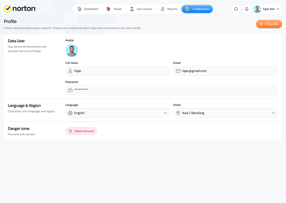Screen dimensions: 286x203
Task: Open the Threat tab
Action: [x=114, y=9]
